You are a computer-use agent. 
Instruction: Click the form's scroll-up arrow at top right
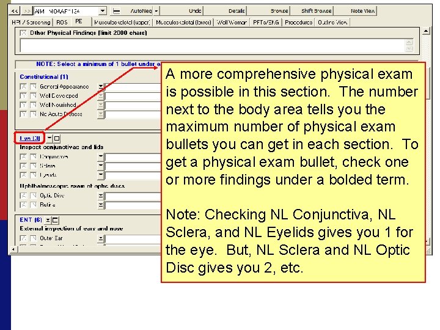tap(426, 31)
